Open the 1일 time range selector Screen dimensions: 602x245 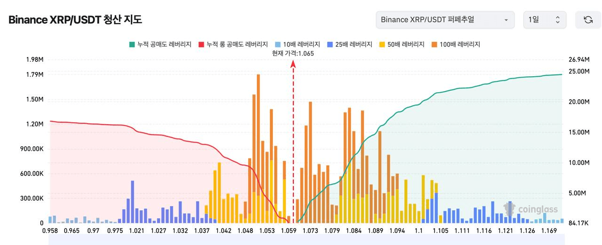pos(545,20)
